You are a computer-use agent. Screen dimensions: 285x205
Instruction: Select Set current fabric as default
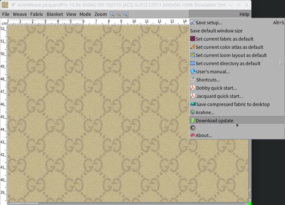(x=237, y=39)
